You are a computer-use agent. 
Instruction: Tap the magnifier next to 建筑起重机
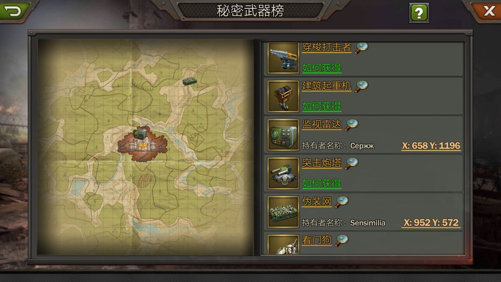point(361,86)
